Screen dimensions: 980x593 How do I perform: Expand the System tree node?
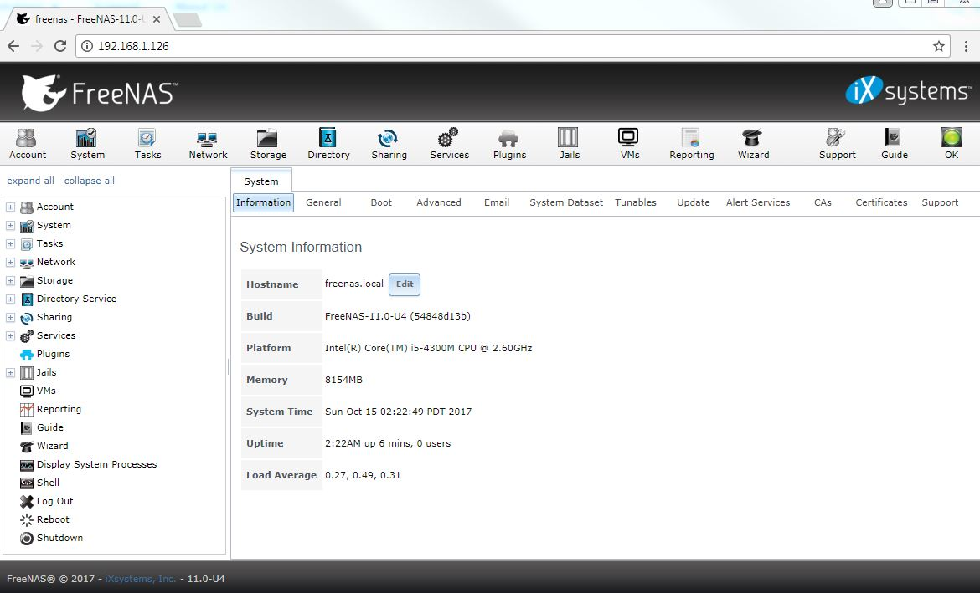(x=11, y=225)
